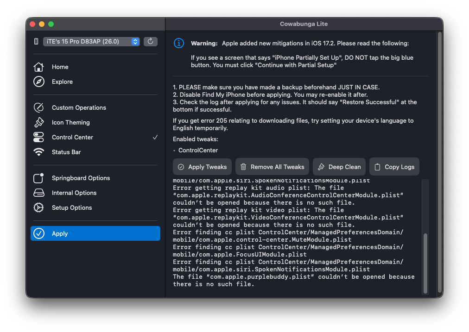The width and height of the screenshot is (469, 332).
Task: Click the "Enabled tweaks:" heading
Action: [196, 139]
